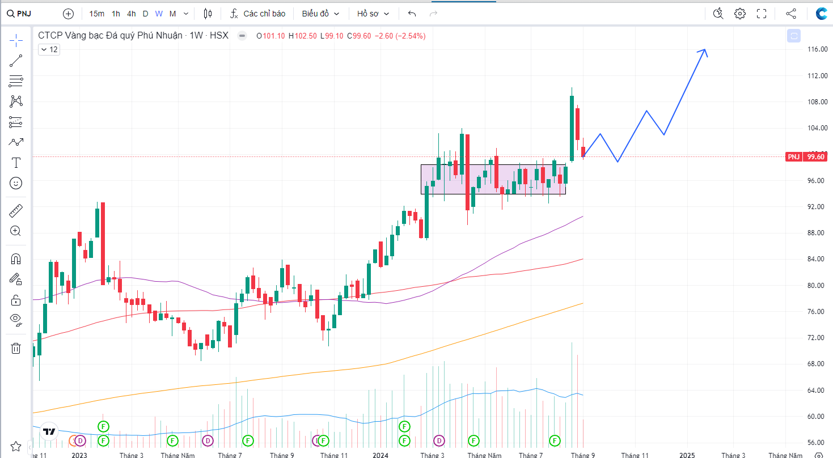The image size is (833, 458).
Task: Select the position forecasting tool
Action: pyautogui.click(x=16, y=122)
